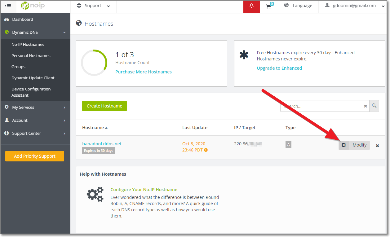Screen dimensions: 390x237
Task: Click the Oct 8, 2020 update date
Action: [194, 144]
